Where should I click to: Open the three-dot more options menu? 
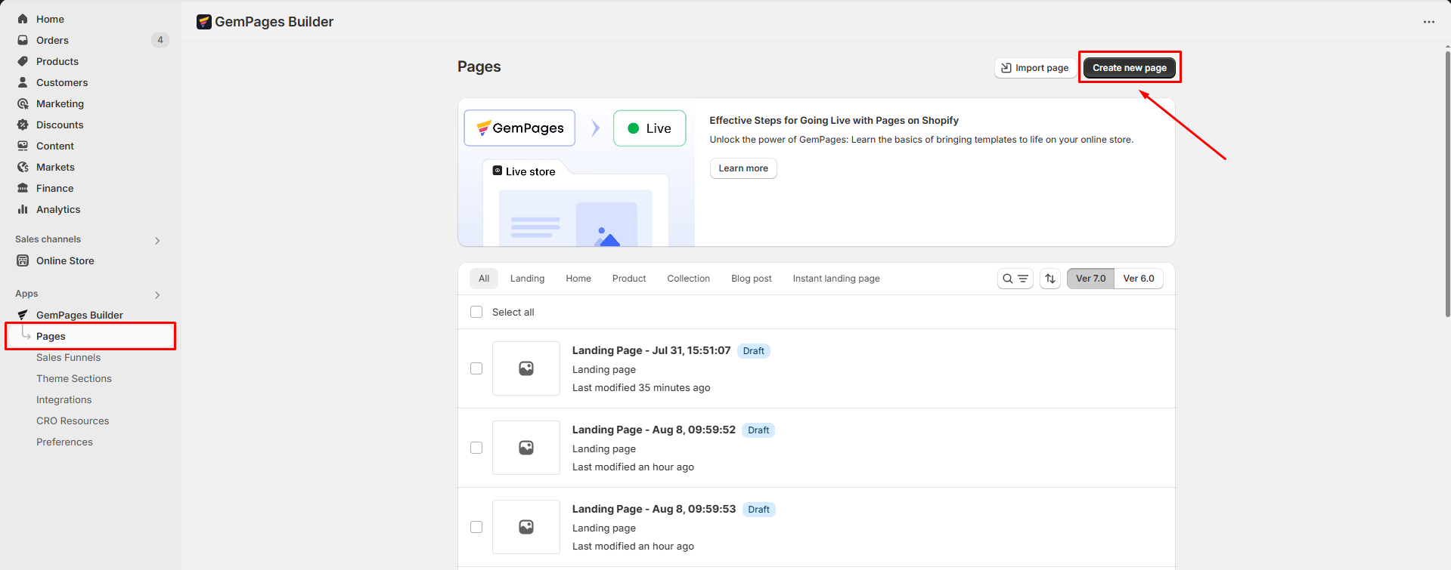pyautogui.click(x=1428, y=22)
